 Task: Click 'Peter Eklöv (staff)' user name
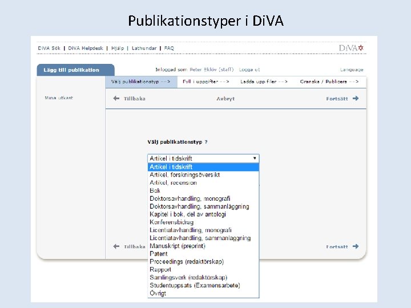point(212,70)
